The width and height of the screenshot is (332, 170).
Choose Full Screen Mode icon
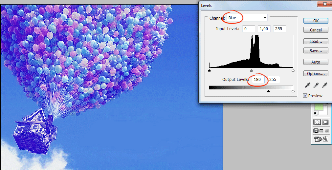coord(326,131)
